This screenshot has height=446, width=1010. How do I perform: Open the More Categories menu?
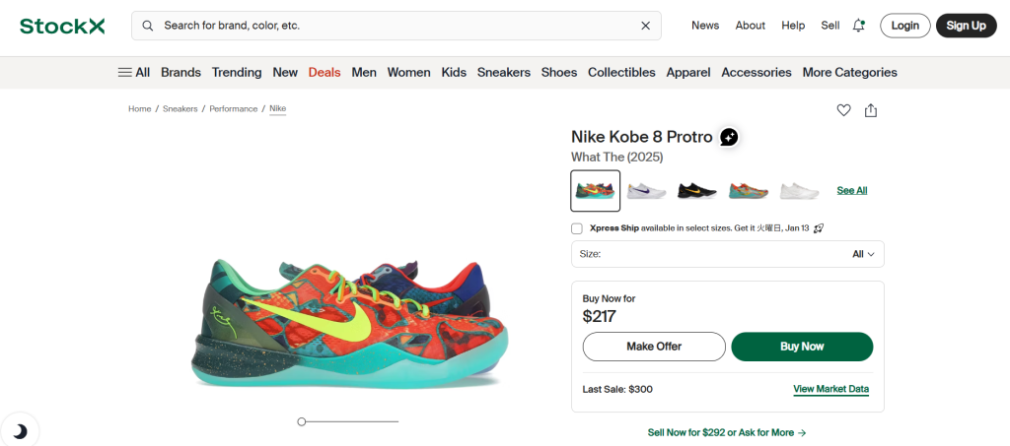[x=849, y=72]
